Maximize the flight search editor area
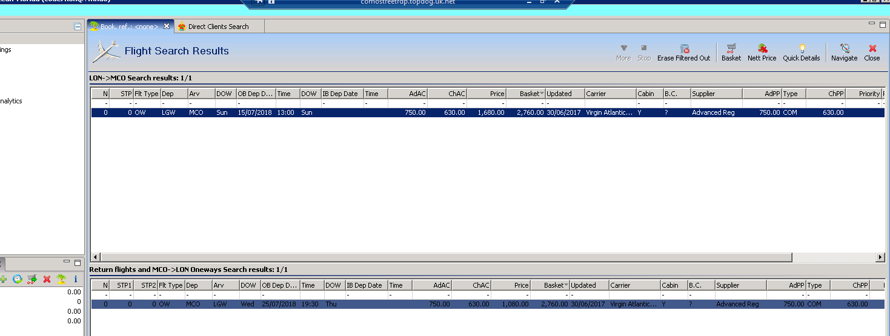890x336 pixels. click(x=883, y=24)
